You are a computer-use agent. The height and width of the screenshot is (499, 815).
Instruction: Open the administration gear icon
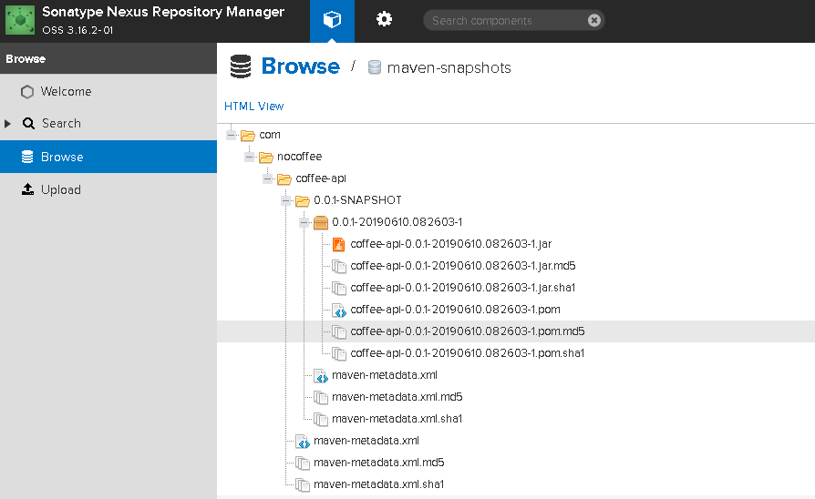(384, 20)
